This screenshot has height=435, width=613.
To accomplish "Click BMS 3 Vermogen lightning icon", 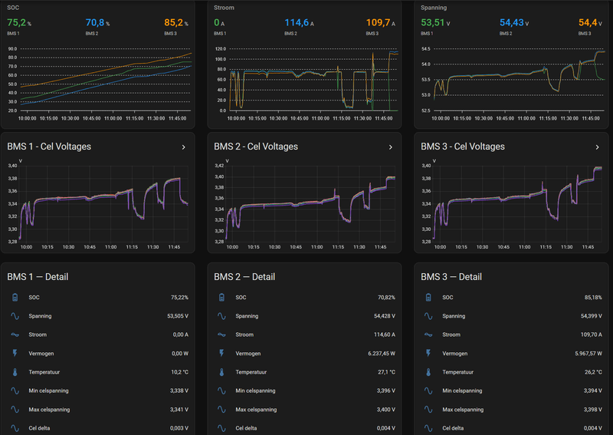I will (x=428, y=353).
